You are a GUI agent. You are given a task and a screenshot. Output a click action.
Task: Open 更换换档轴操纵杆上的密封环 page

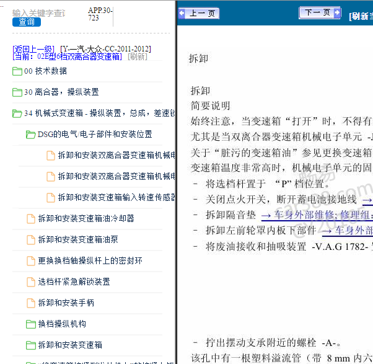pyautogui.click(x=90, y=260)
